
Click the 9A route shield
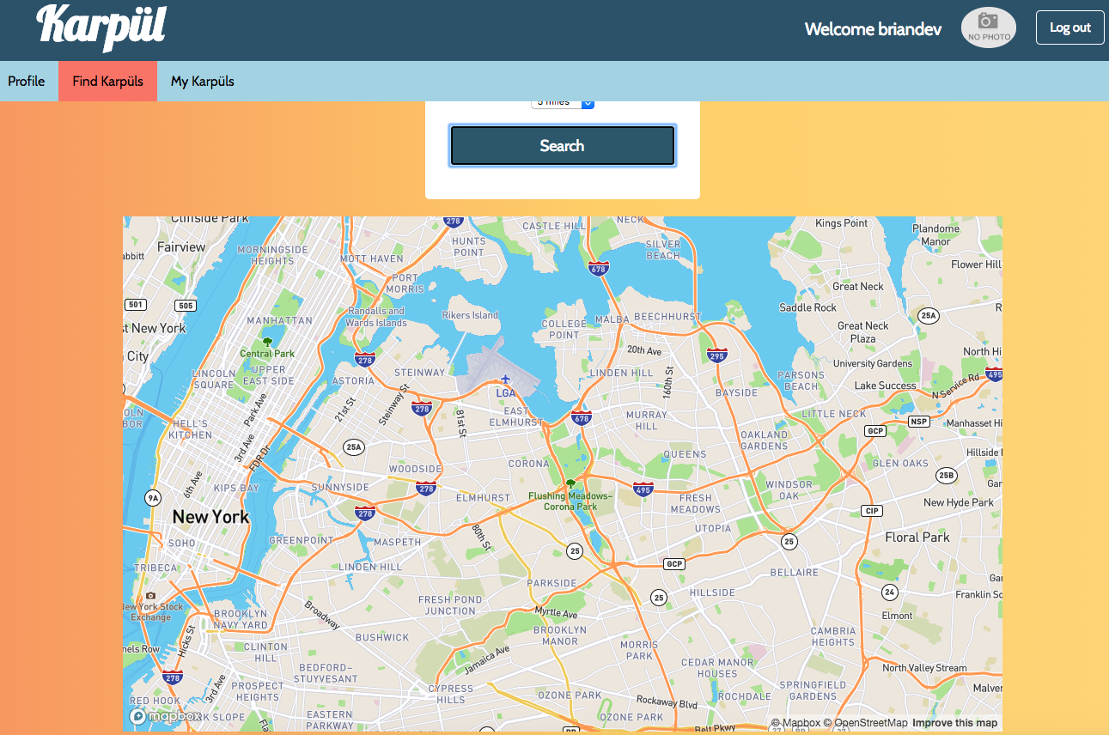pyautogui.click(x=153, y=497)
